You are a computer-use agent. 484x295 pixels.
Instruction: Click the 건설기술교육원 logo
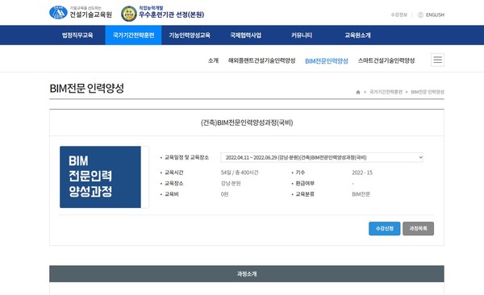coord(81,13)
